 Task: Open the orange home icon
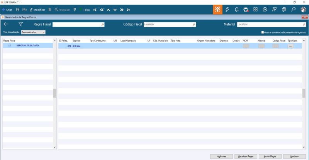click(217, 10)
